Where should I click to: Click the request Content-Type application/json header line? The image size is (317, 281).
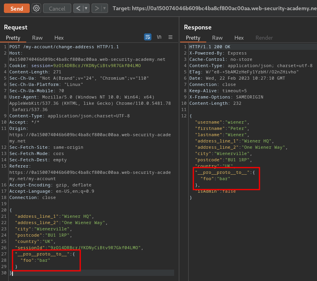[x=70, y=116]
